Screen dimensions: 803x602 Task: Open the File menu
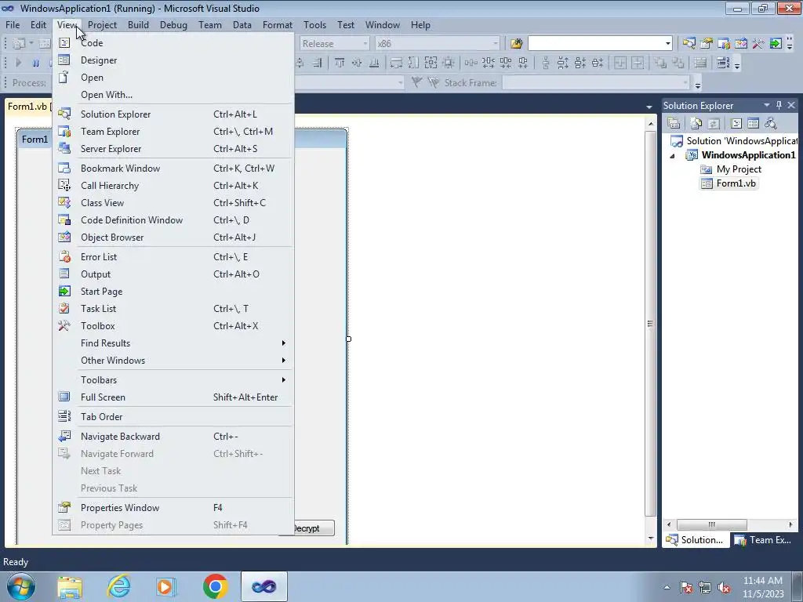pyautogui.click(x=13, y=25)
